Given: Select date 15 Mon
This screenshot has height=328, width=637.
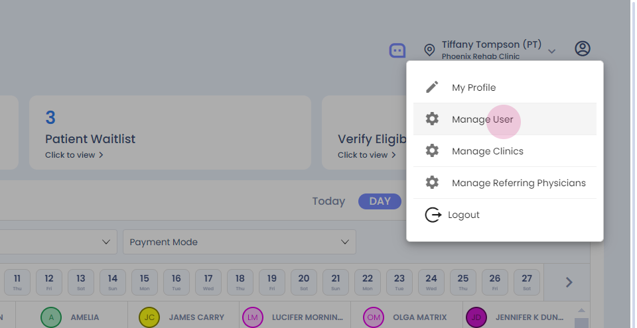Looking at the screenshot, I should click(x=144, y=282).
